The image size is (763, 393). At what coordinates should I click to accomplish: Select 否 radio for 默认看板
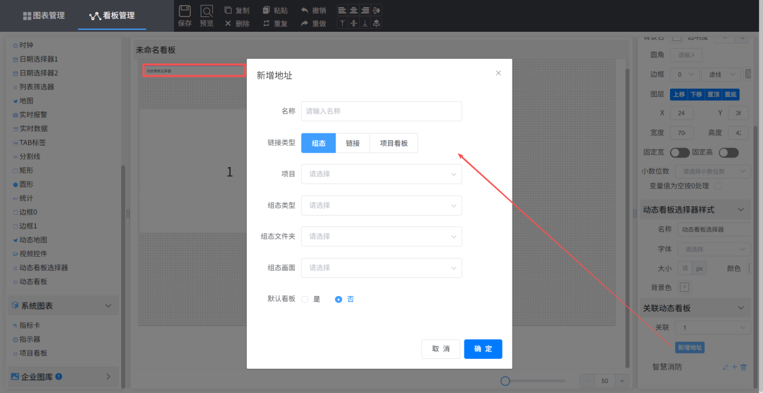(x=339, y=299)
